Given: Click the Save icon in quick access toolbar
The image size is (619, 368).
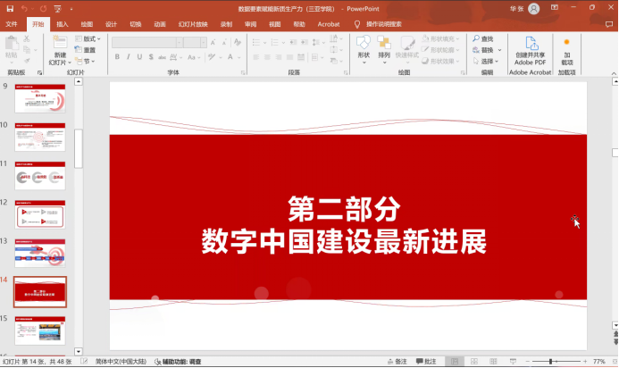Looking at the screenshot, I should tap(9, 8).
